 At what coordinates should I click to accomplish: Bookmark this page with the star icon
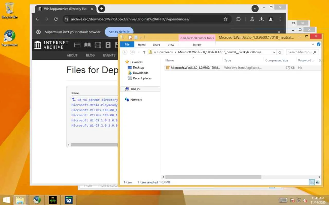pyautogui.click(x=225, y=19)
